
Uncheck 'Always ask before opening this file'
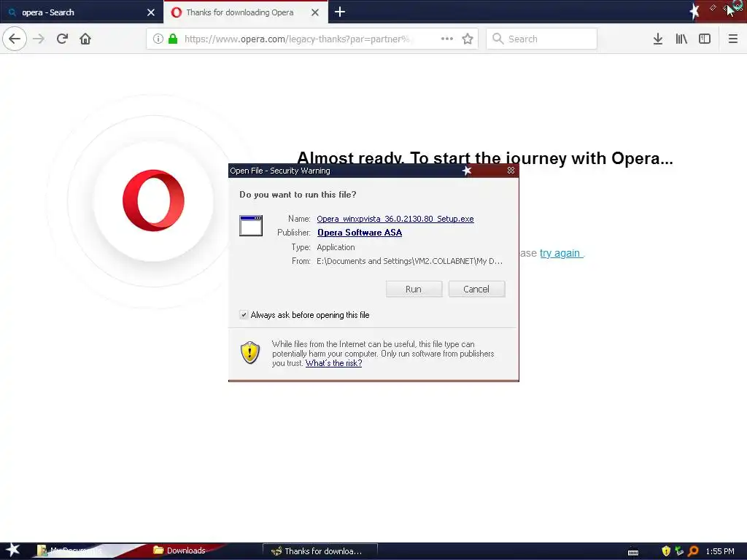[244, 314]
